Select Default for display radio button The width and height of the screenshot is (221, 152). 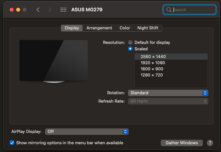pyautogui.click(x=130, y=42)
